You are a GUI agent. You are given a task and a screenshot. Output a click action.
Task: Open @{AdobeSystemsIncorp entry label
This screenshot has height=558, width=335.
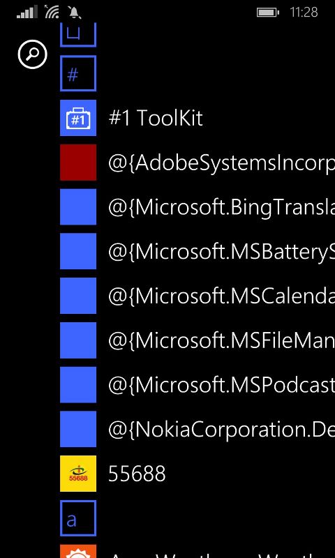pos(221,163)
